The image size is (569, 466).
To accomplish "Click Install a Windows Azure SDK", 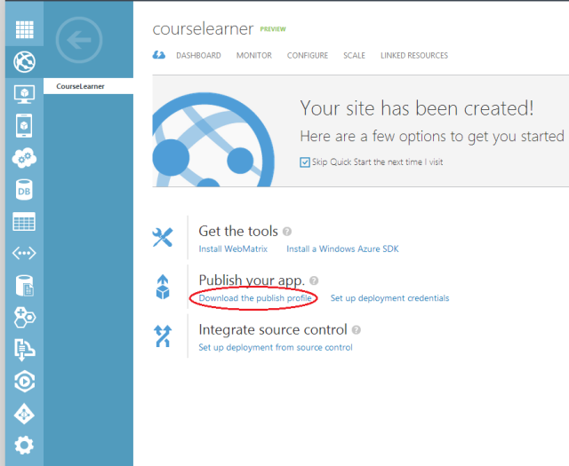I will [x=342, y=249].
